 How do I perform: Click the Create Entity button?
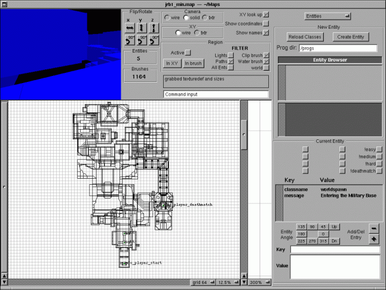351,37
